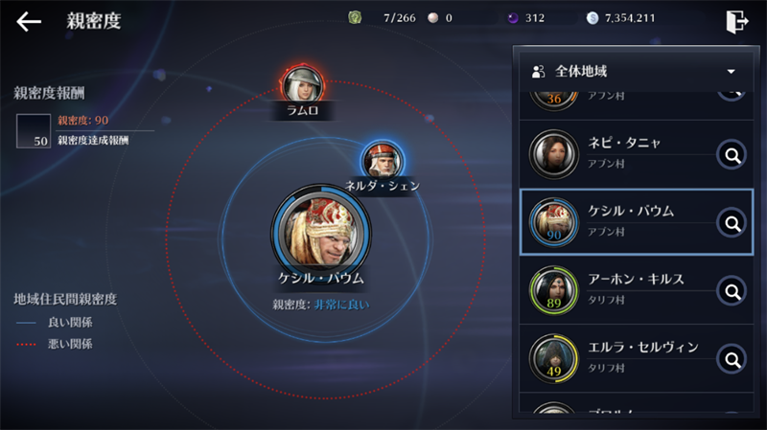Click magnifier next to アーホン・キルス
The image size is (767, 430).
pyautogui.click(x=732, y=291)
